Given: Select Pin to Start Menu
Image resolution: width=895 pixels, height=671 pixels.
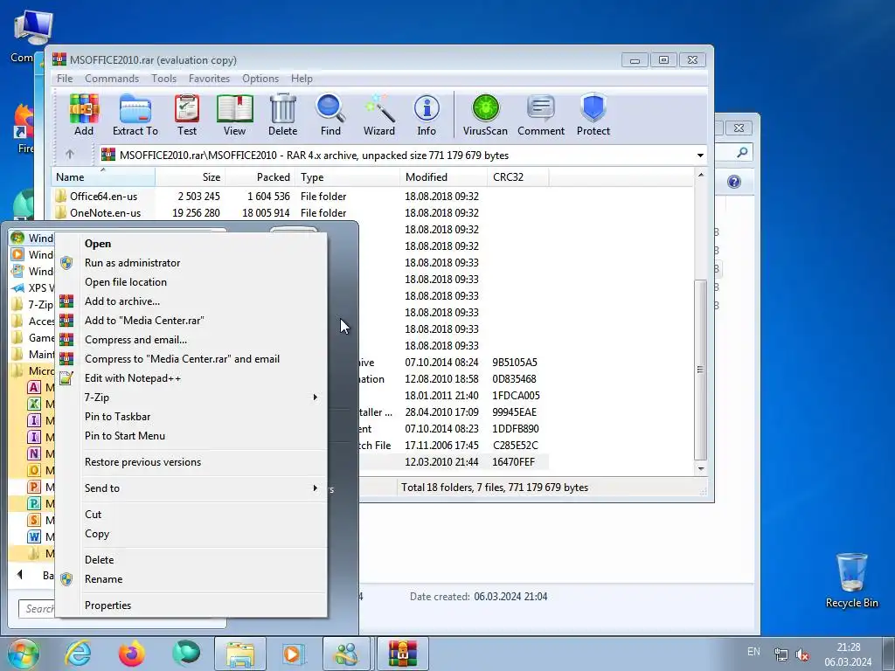Looking at the screenshot, I should pos(191,436).
